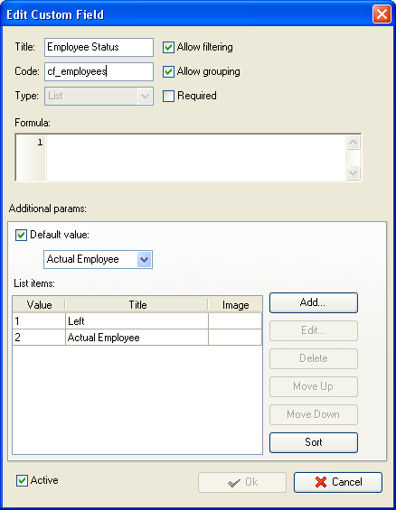This screenshot has width=396, height=510.
Task: Uncheck the Allow grouping checkbox
Action: 168,71
